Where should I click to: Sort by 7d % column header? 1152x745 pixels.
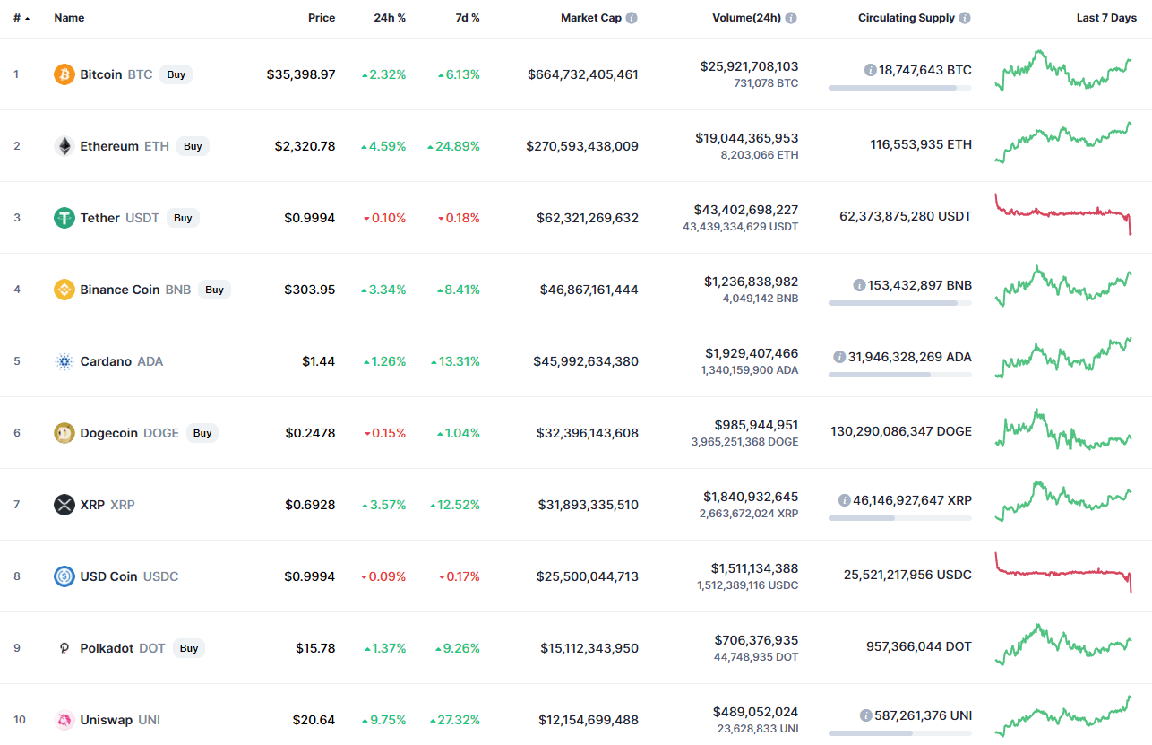click(x=467, y=18)
